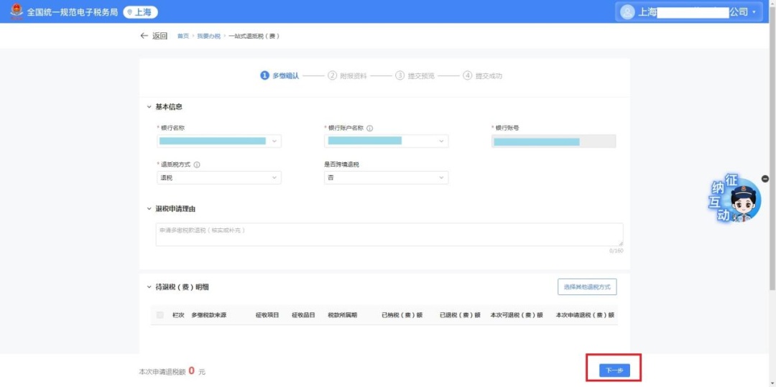Go to 我要办税 in breadcrumb
The width and height of the screenshot is (776, 387).
pyautogui.click(x=209, y=36)
